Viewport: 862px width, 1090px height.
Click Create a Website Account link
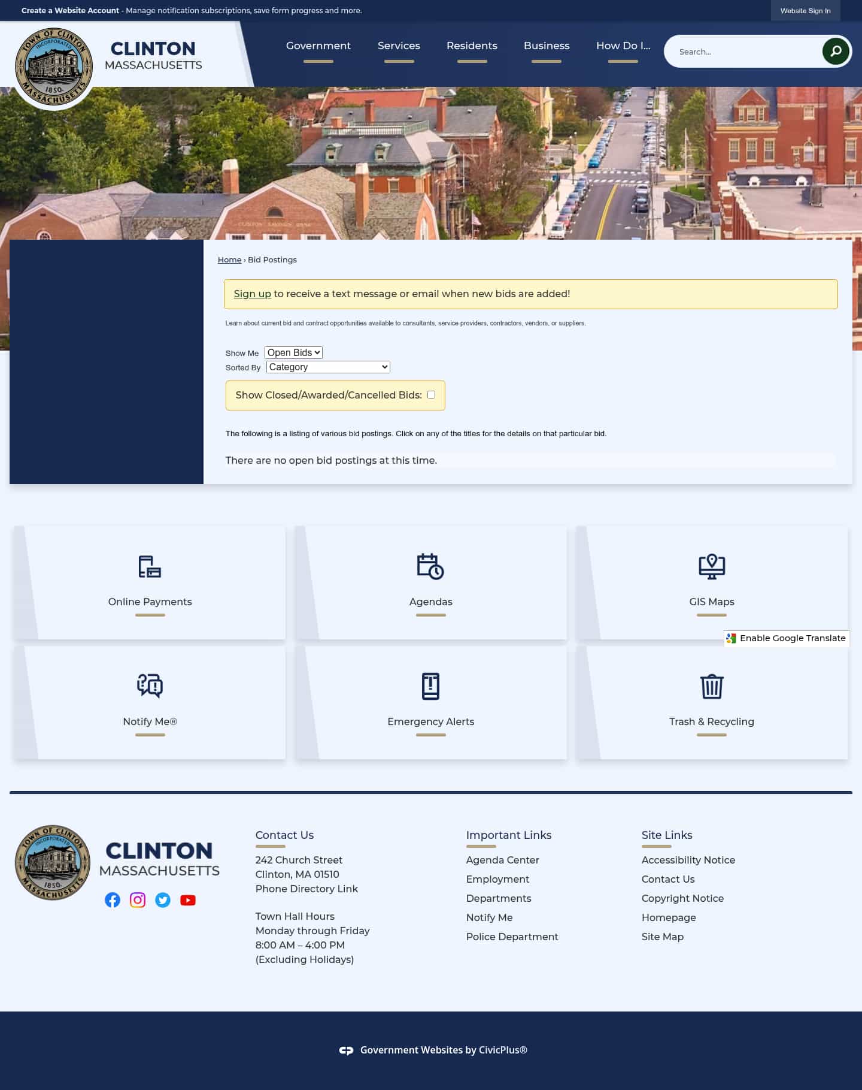click(70, 11)
